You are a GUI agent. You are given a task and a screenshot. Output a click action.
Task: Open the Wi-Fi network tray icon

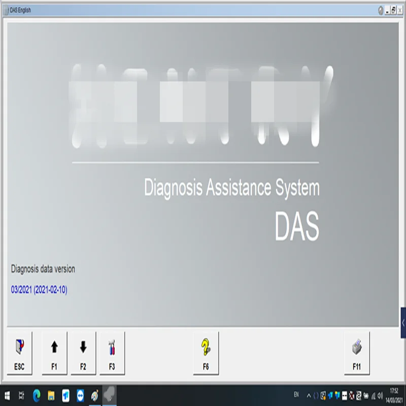tap(374, 396)
